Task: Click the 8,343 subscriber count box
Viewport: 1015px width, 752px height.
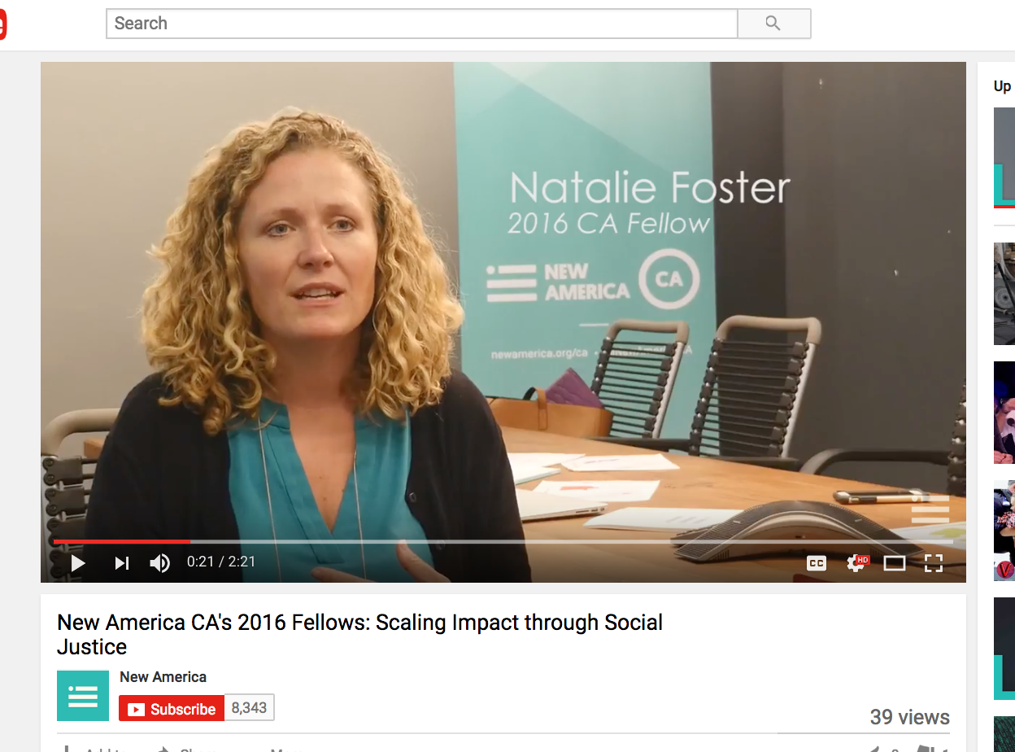Action: pyautogui.click(x=249, y=708)
